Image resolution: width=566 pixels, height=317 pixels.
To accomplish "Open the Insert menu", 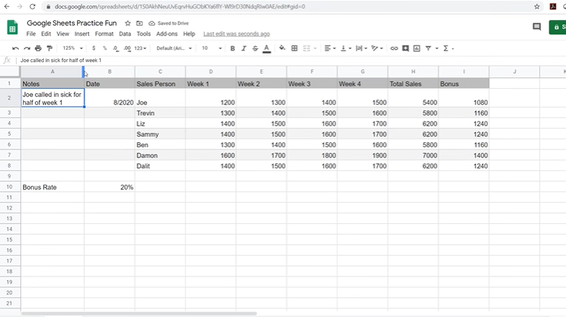I will (x=82, y=34).
